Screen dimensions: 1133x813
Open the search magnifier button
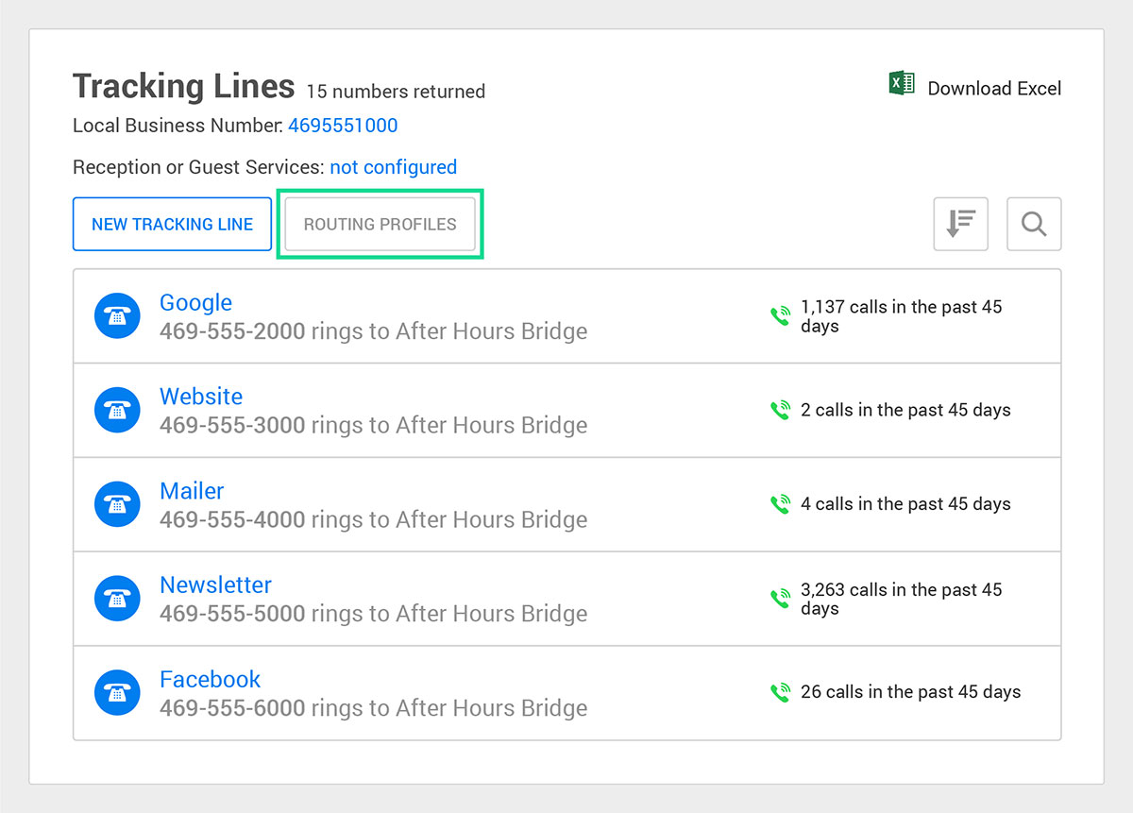click(1034, 224)
